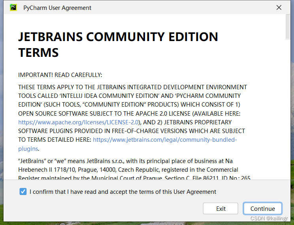Click the 'JETBRAINS COMMUNITY EDITION TERMS' heading
Image resolution: width=294 pixels, height=225 pixels.
pos(118,44)
